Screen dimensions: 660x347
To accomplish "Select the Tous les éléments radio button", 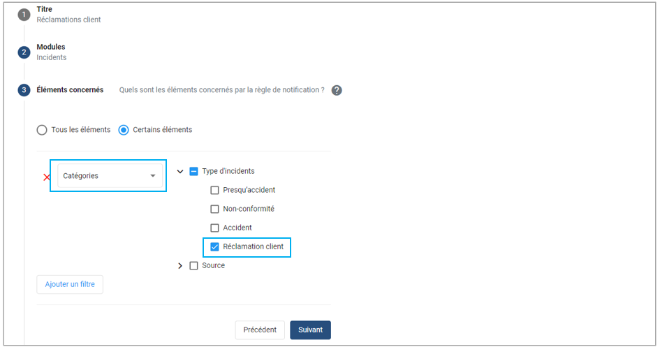I will point(42,130).
